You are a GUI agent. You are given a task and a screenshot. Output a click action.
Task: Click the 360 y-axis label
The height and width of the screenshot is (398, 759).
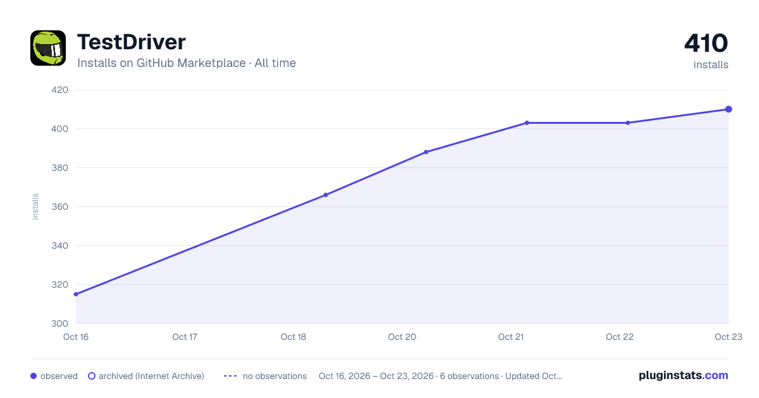[x=59, y=207]
